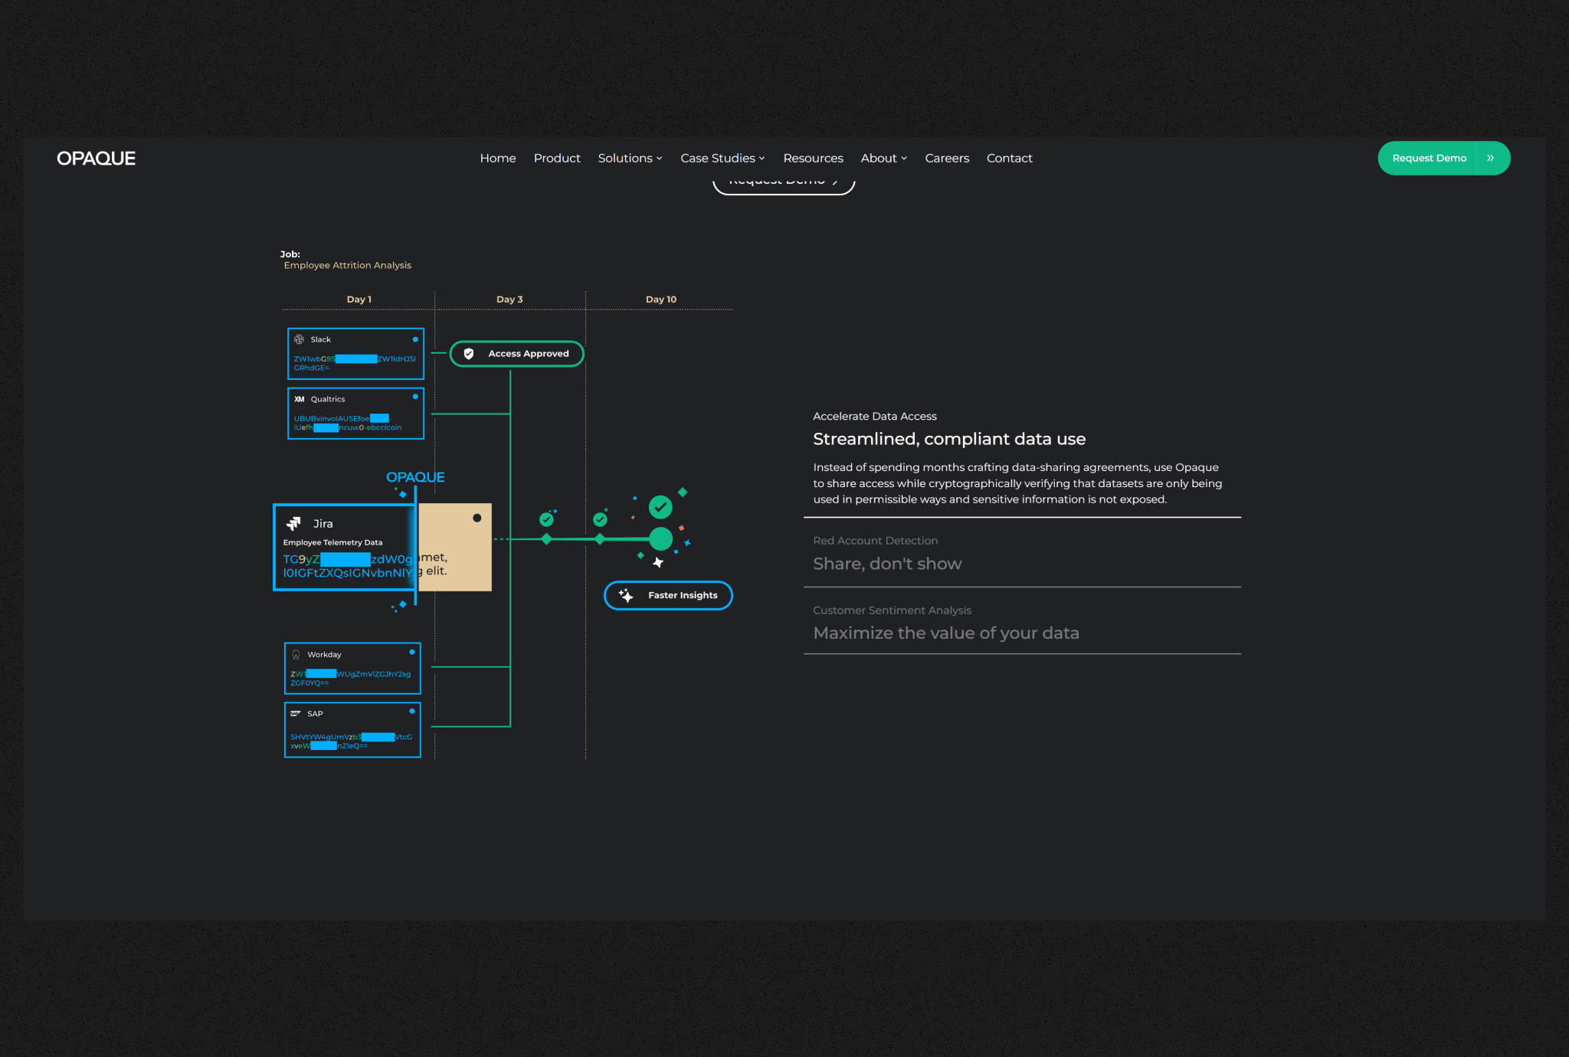Click the Qualtrics XM icon
Viewport: 1569px width, 1057px height.
(x=299, y=399)
